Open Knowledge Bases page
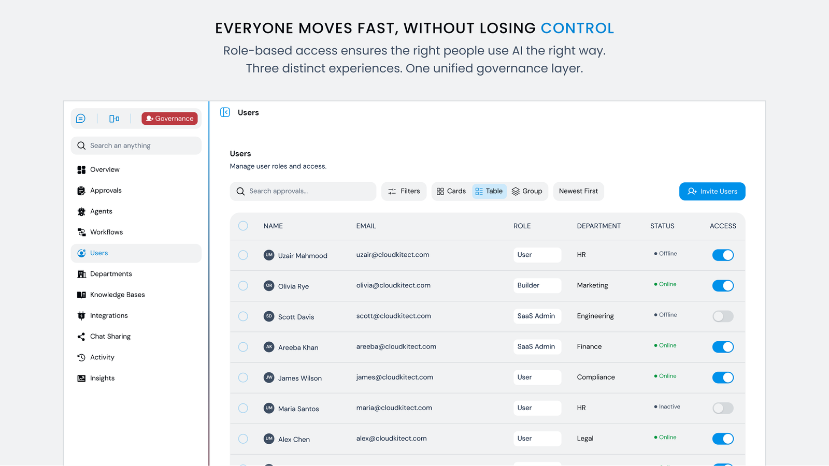Screen dimensions: 829x466 coord(117,295)
